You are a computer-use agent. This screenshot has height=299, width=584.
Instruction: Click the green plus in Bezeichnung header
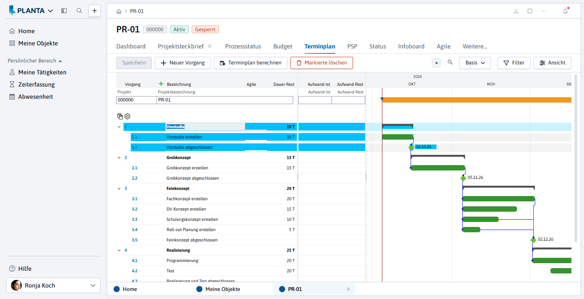tap(161, 84)
